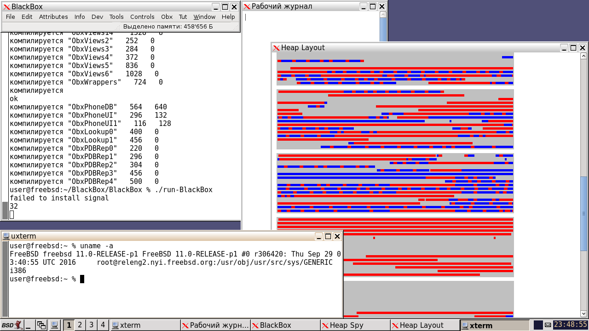This screenshot has width=589, height=331.
Task: Activate Рабочий журнал from taskbar
Action: [x=215, y=325]
